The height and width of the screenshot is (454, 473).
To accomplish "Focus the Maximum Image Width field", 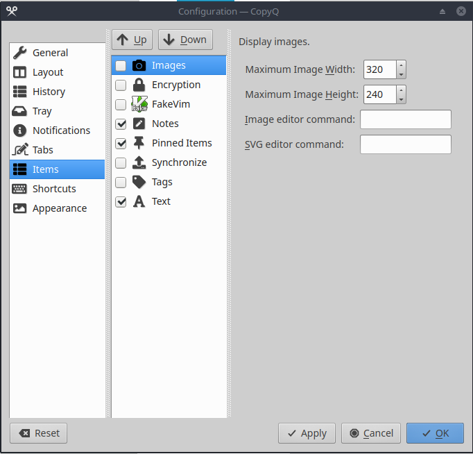I will click(x=380, y=69).
